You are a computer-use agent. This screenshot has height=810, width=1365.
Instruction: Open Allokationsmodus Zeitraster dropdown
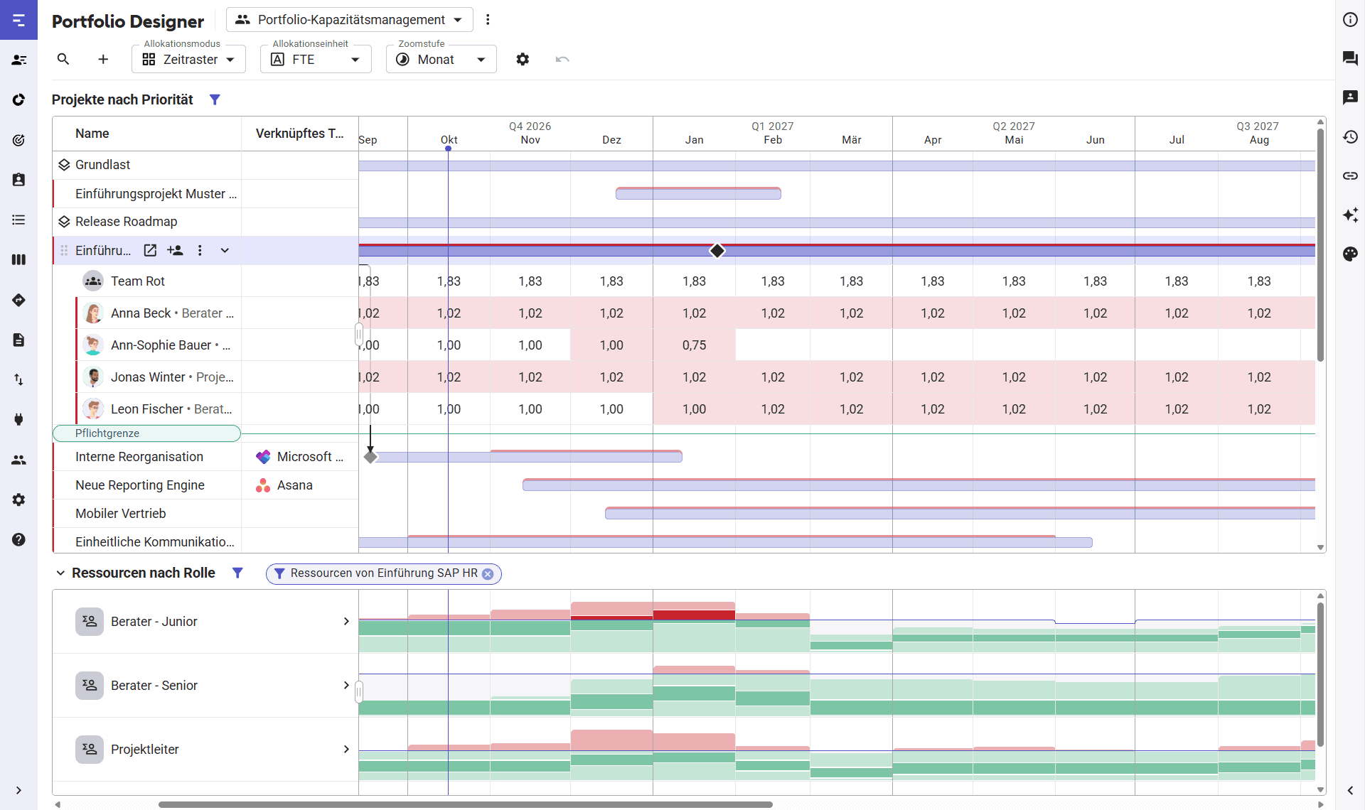[x=188, y=59]
